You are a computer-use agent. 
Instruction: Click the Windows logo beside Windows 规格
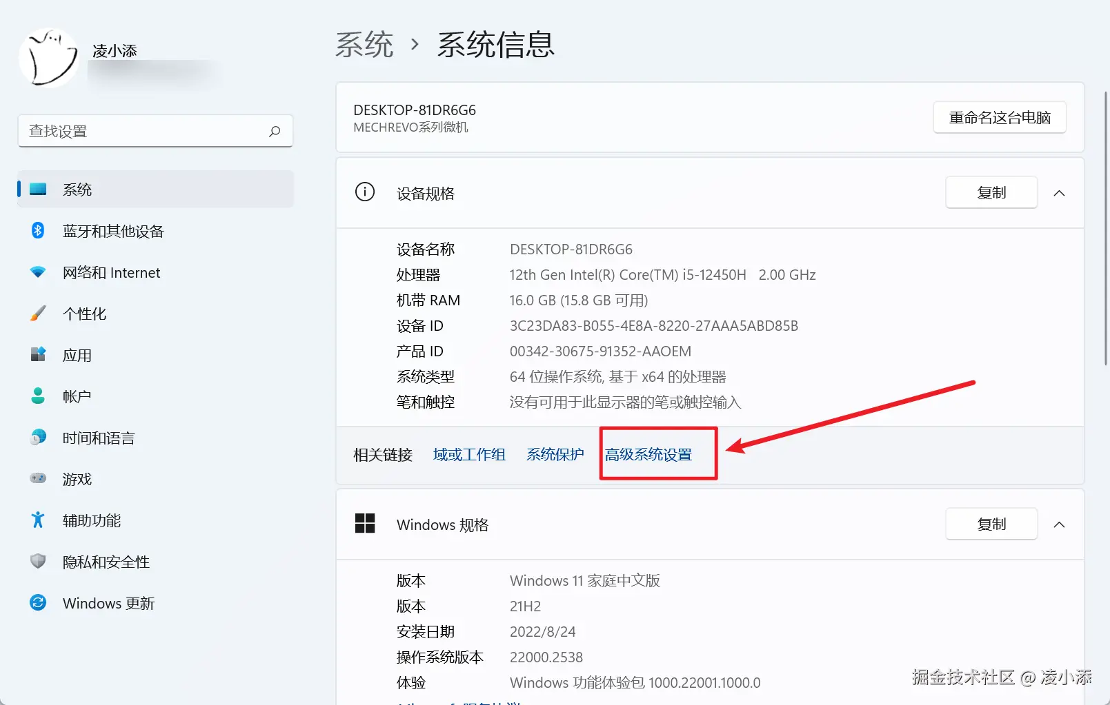(365, 524)
